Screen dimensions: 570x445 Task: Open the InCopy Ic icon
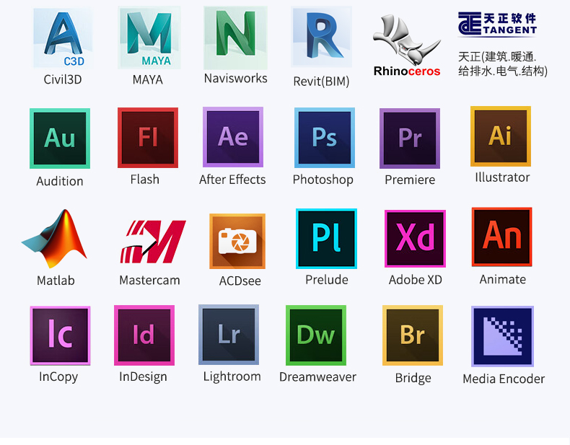pyautogui.click(x=60, y=335)
